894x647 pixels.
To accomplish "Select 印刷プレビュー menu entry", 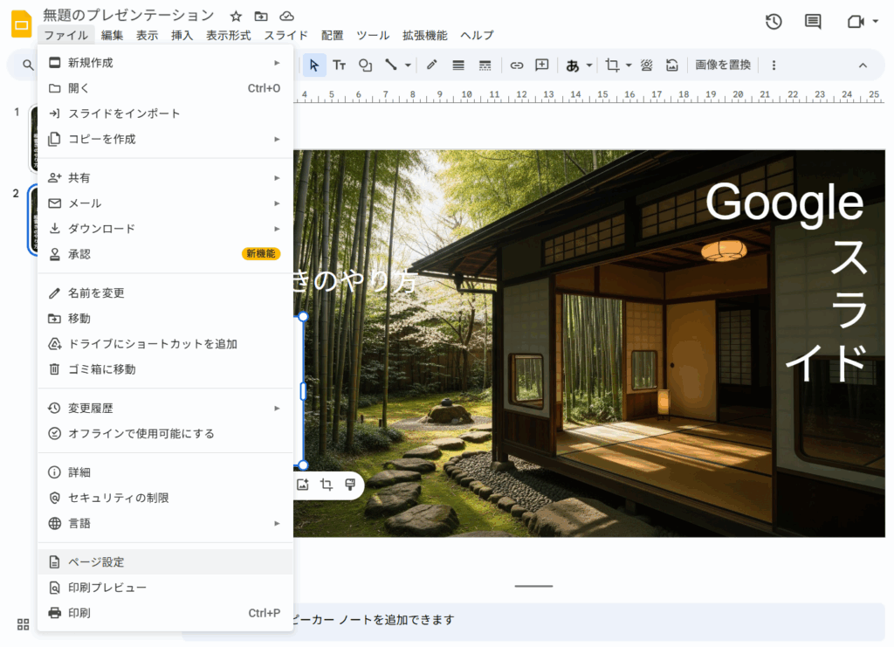I will tap(107, 588).
